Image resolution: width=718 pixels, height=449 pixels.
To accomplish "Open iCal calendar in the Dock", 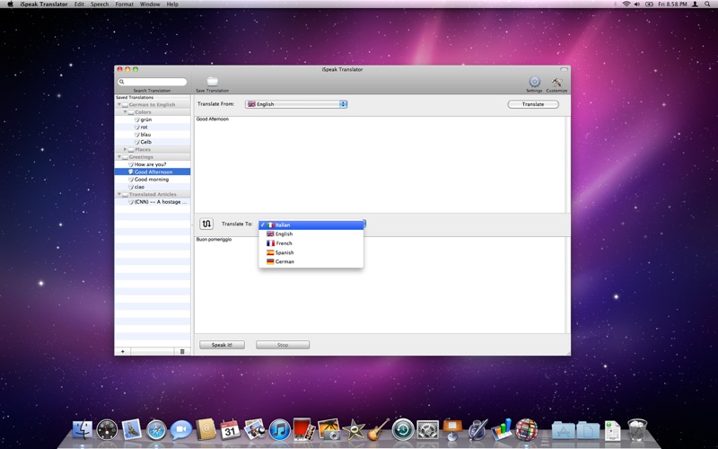I will pyautogui.click(x=230, y=430).
